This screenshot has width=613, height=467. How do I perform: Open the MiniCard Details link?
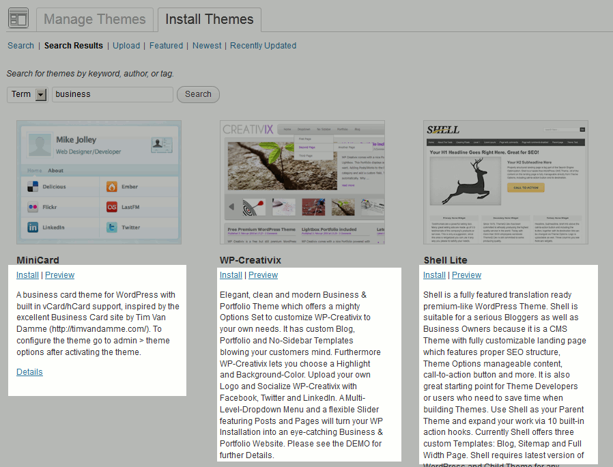(x=29, y=372)
